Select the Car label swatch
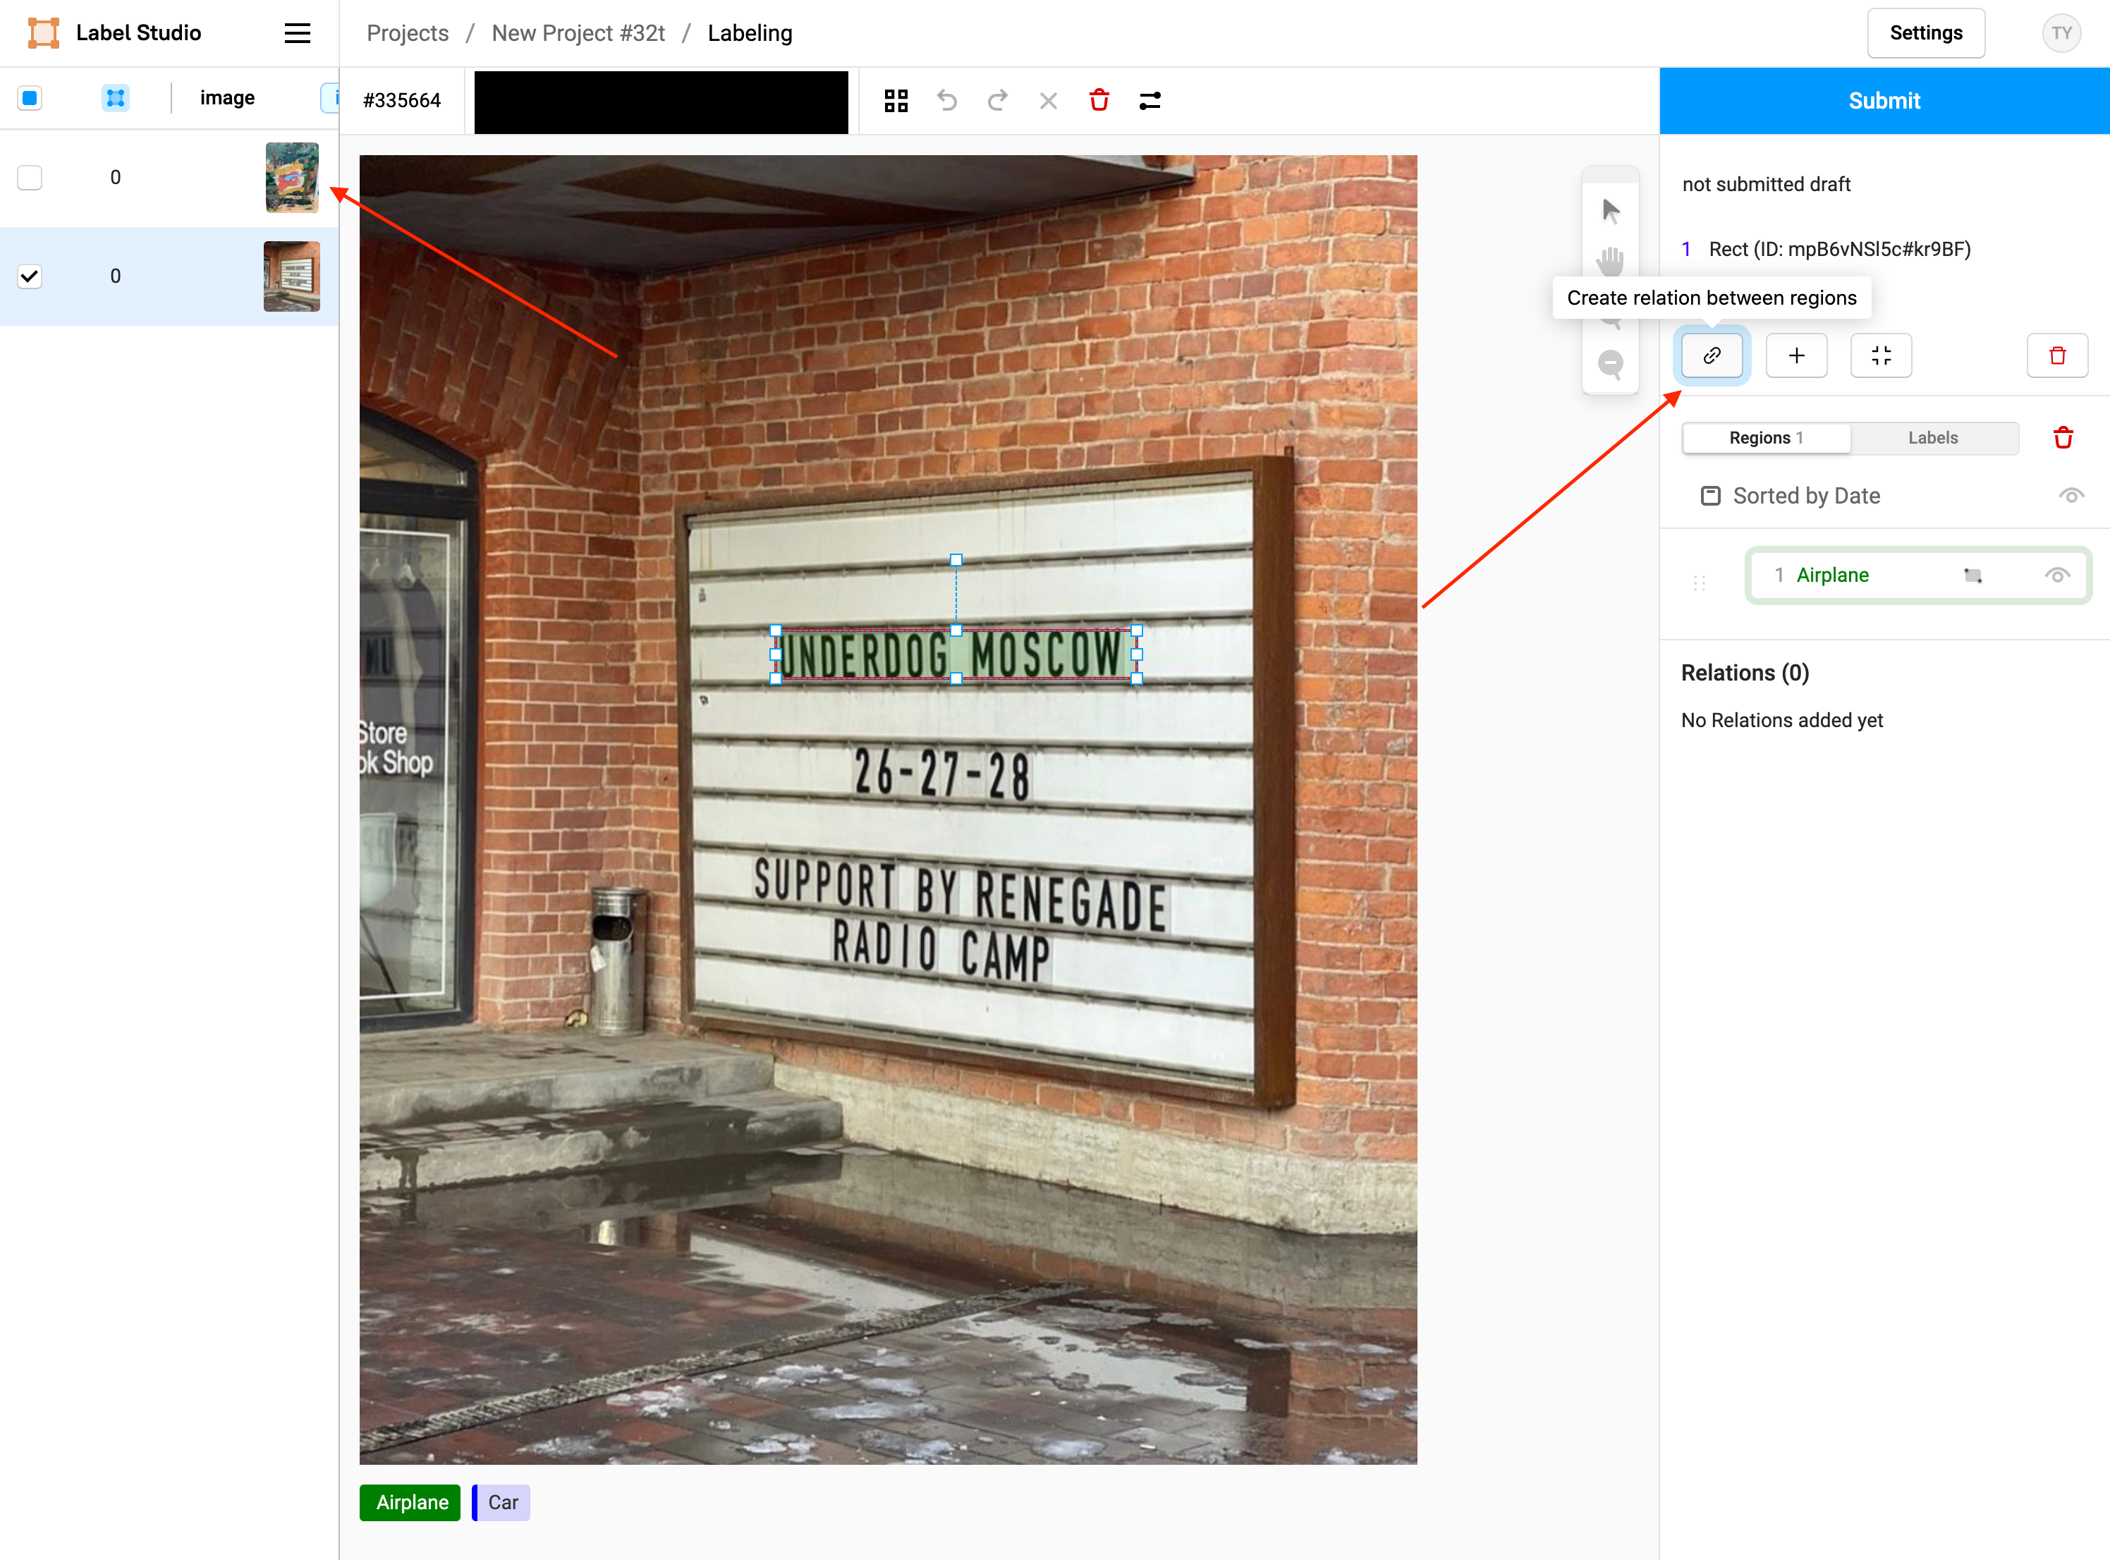2110x1560 pixels. (502, 1502)
